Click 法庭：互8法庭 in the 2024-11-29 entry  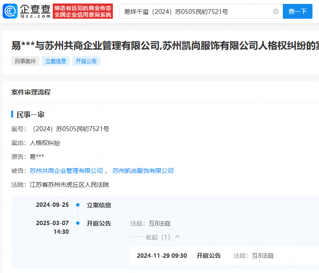(254, 256)
